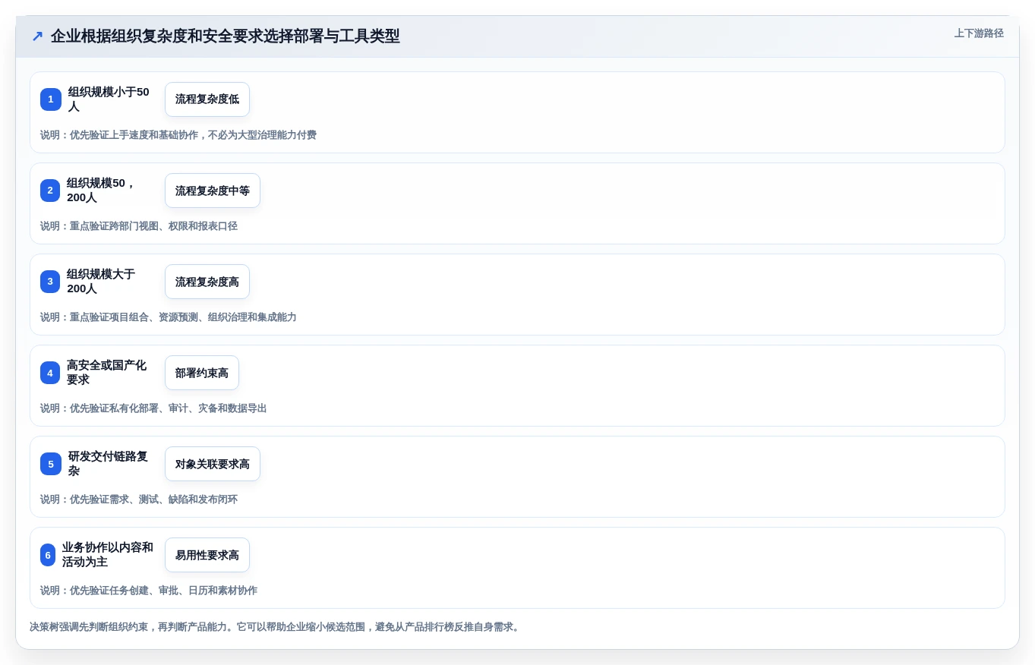Select step badge number 6

coord(48,555)
